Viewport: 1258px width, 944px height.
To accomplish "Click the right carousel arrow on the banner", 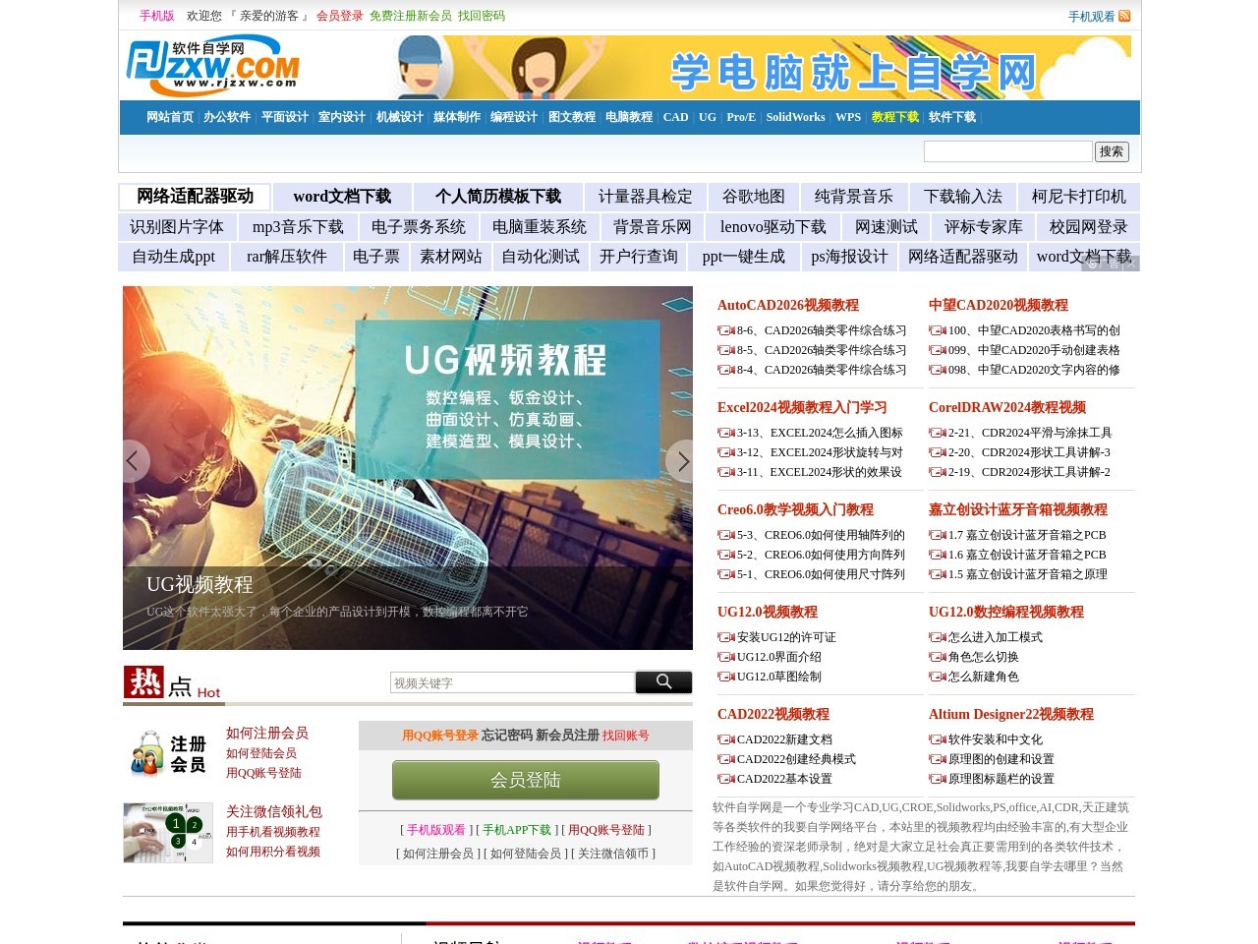I will click(x=683, y=460).
